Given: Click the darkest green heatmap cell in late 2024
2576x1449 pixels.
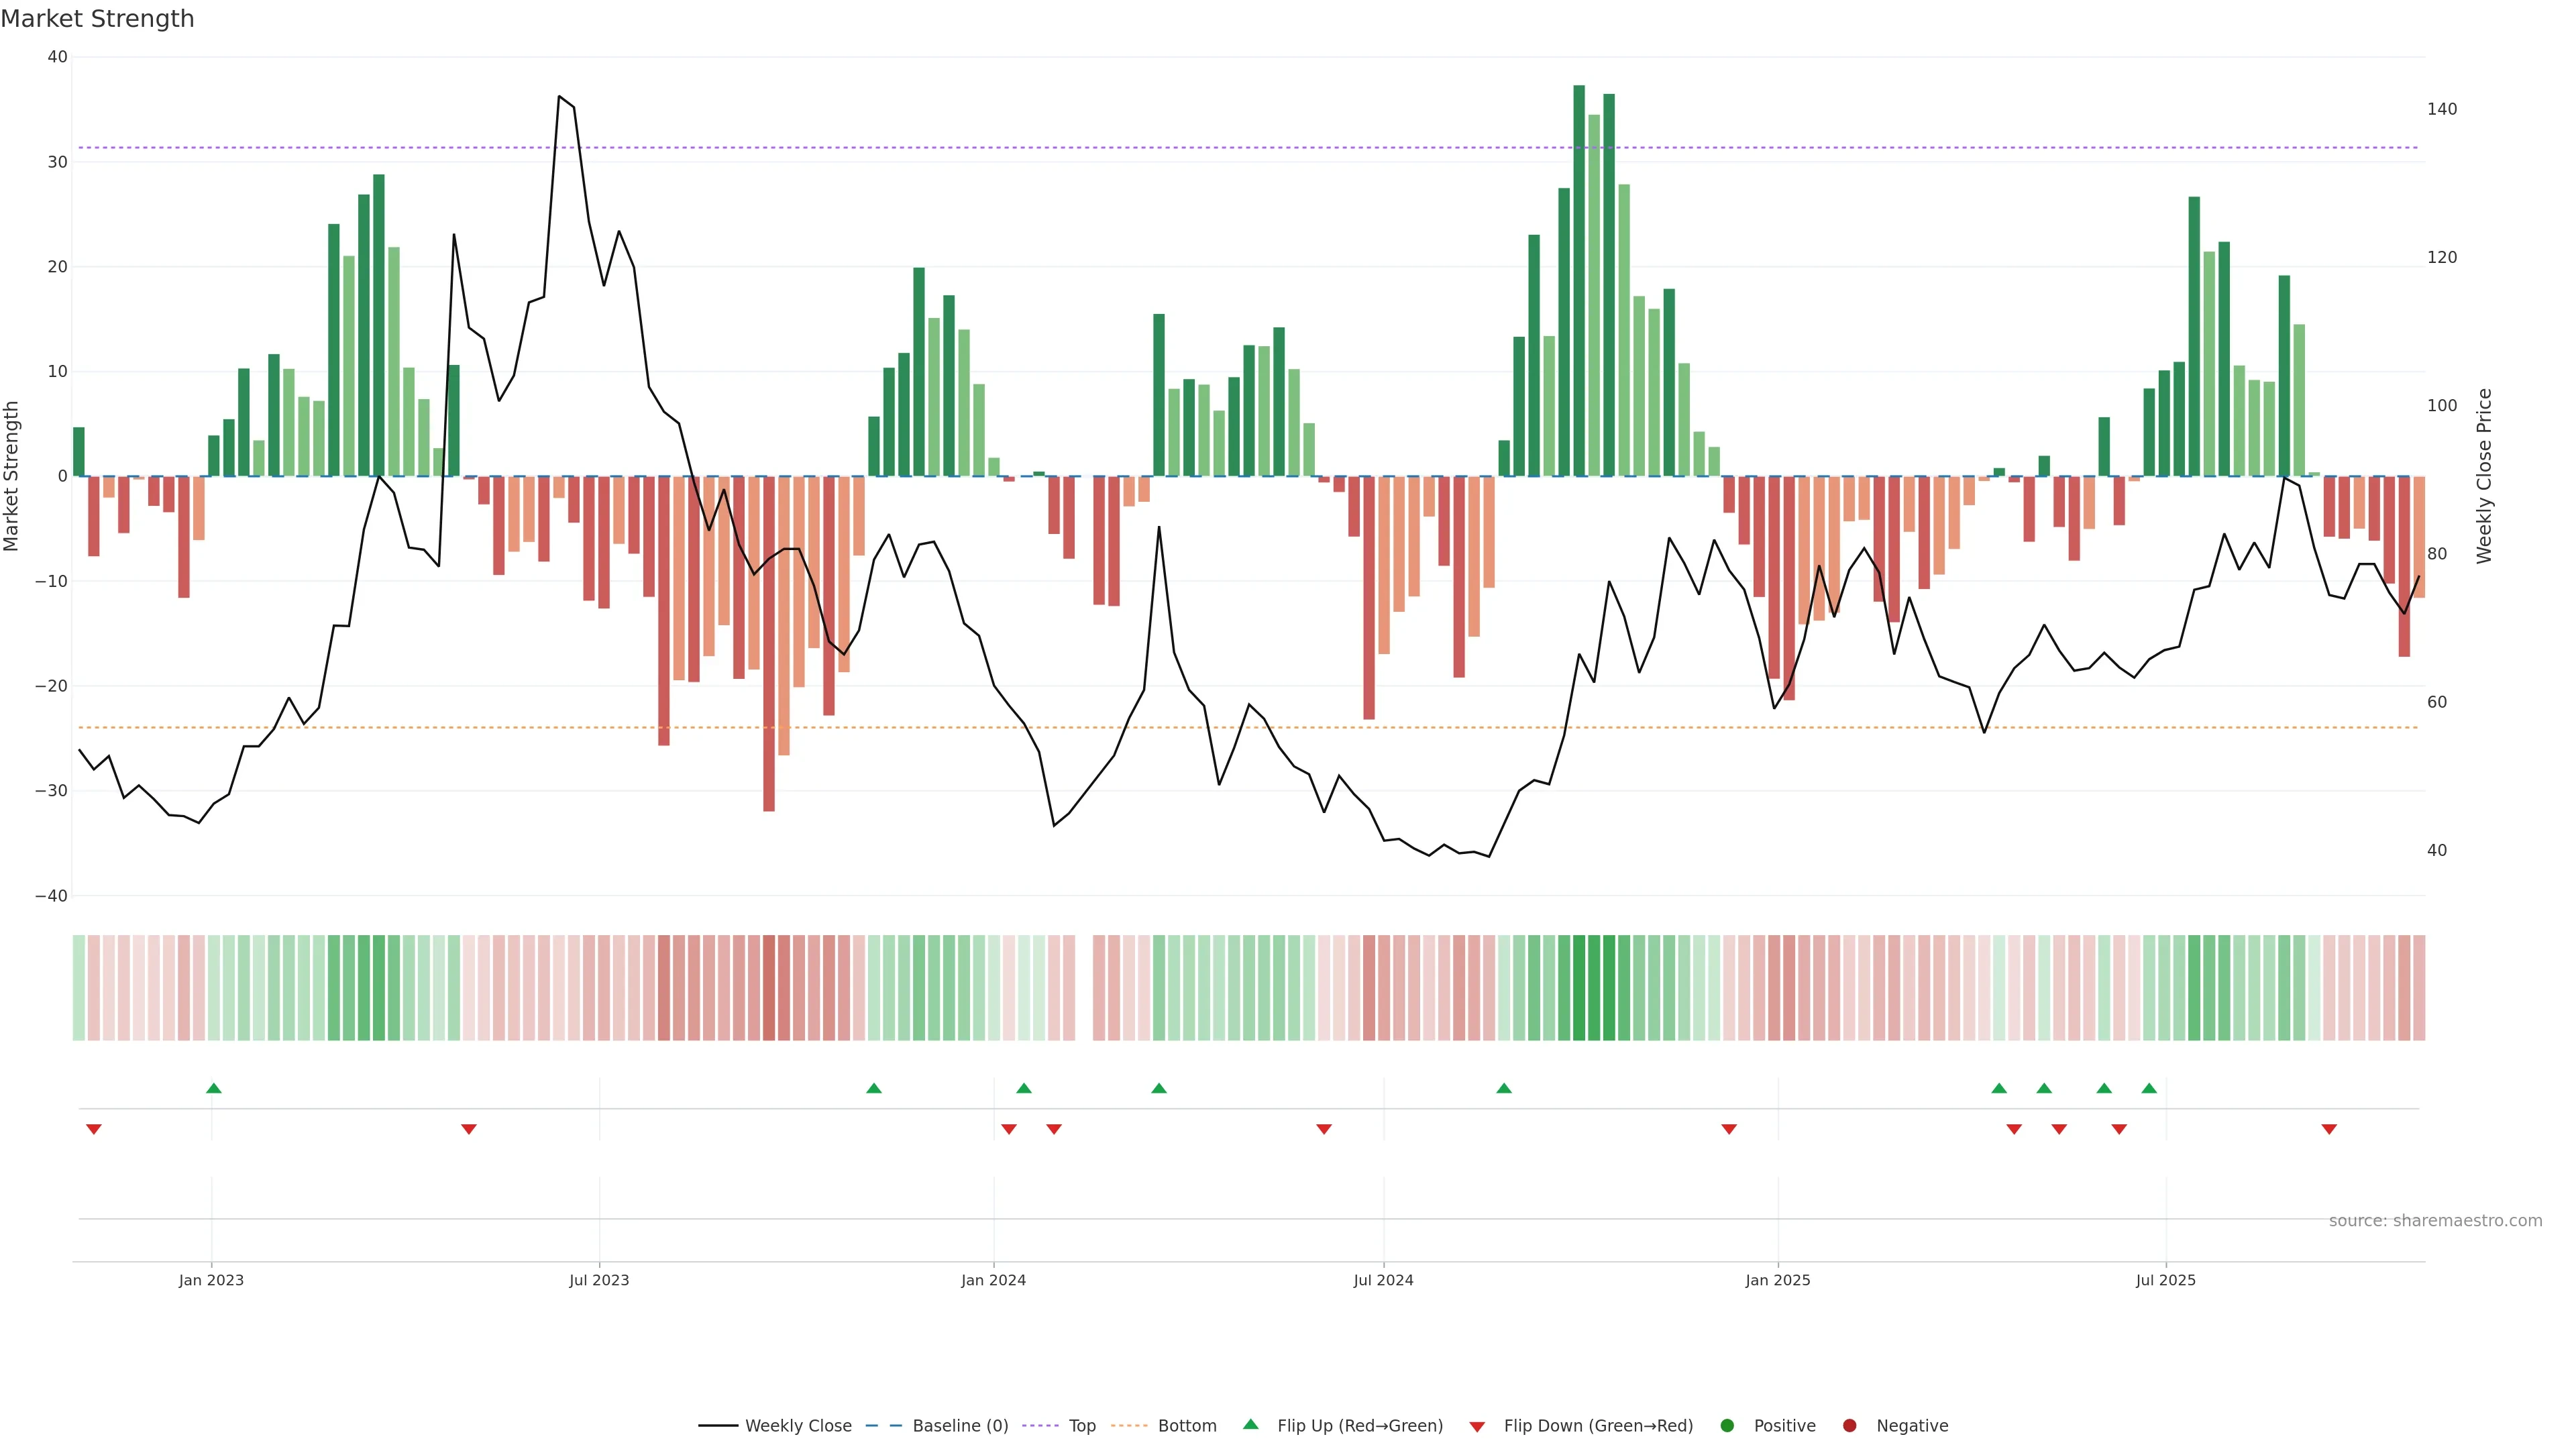Looking at the screenshot, I should [x=1579, y=987].
